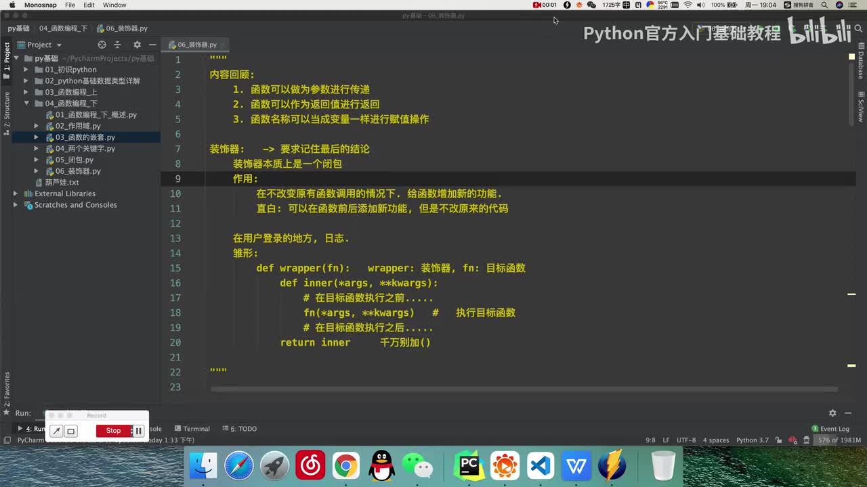This screenshot has height=487, width=867.
Task: Change the 4 spaces indent setting
Action: point(715,440)
